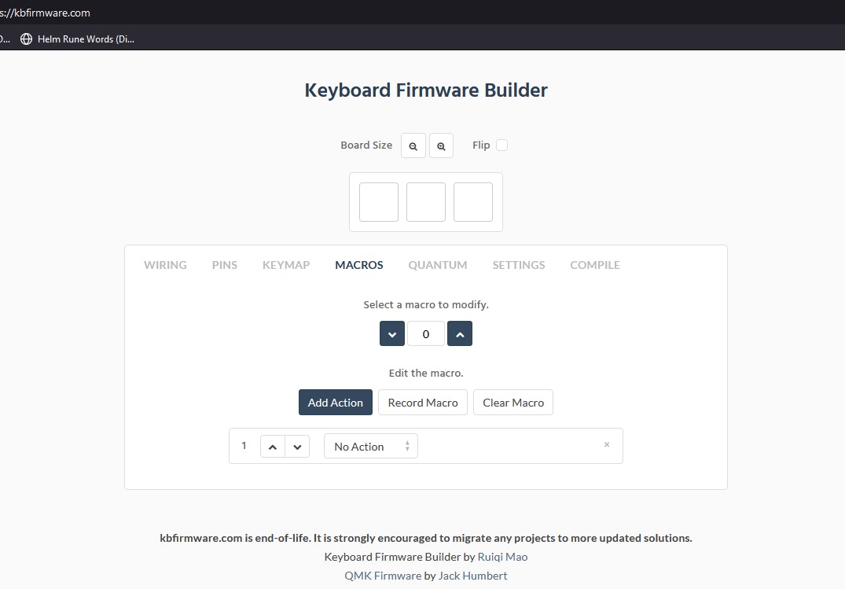This screenshot has width=845, height=589.
Task: Open the No Action dropdown
Action: click(x=370, y=447)
